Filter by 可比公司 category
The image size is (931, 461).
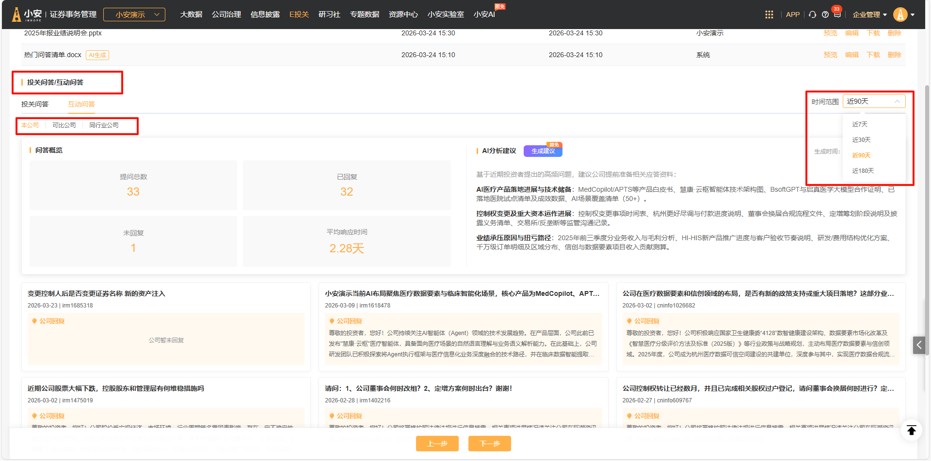pyautogui.click(x=64, y=125)
